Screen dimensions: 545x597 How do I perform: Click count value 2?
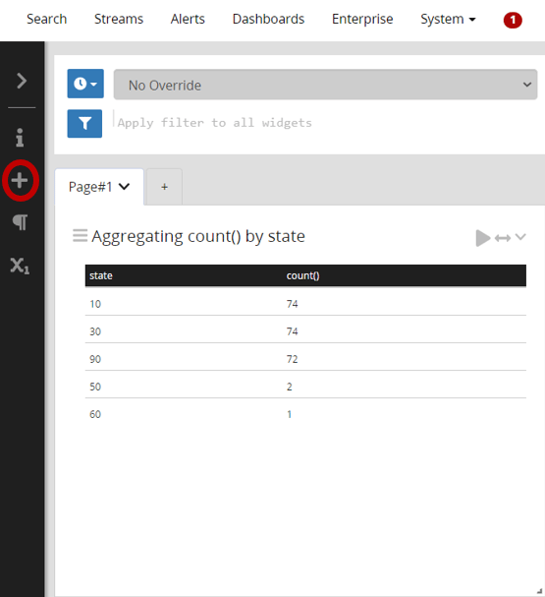(x=290, y=387)
